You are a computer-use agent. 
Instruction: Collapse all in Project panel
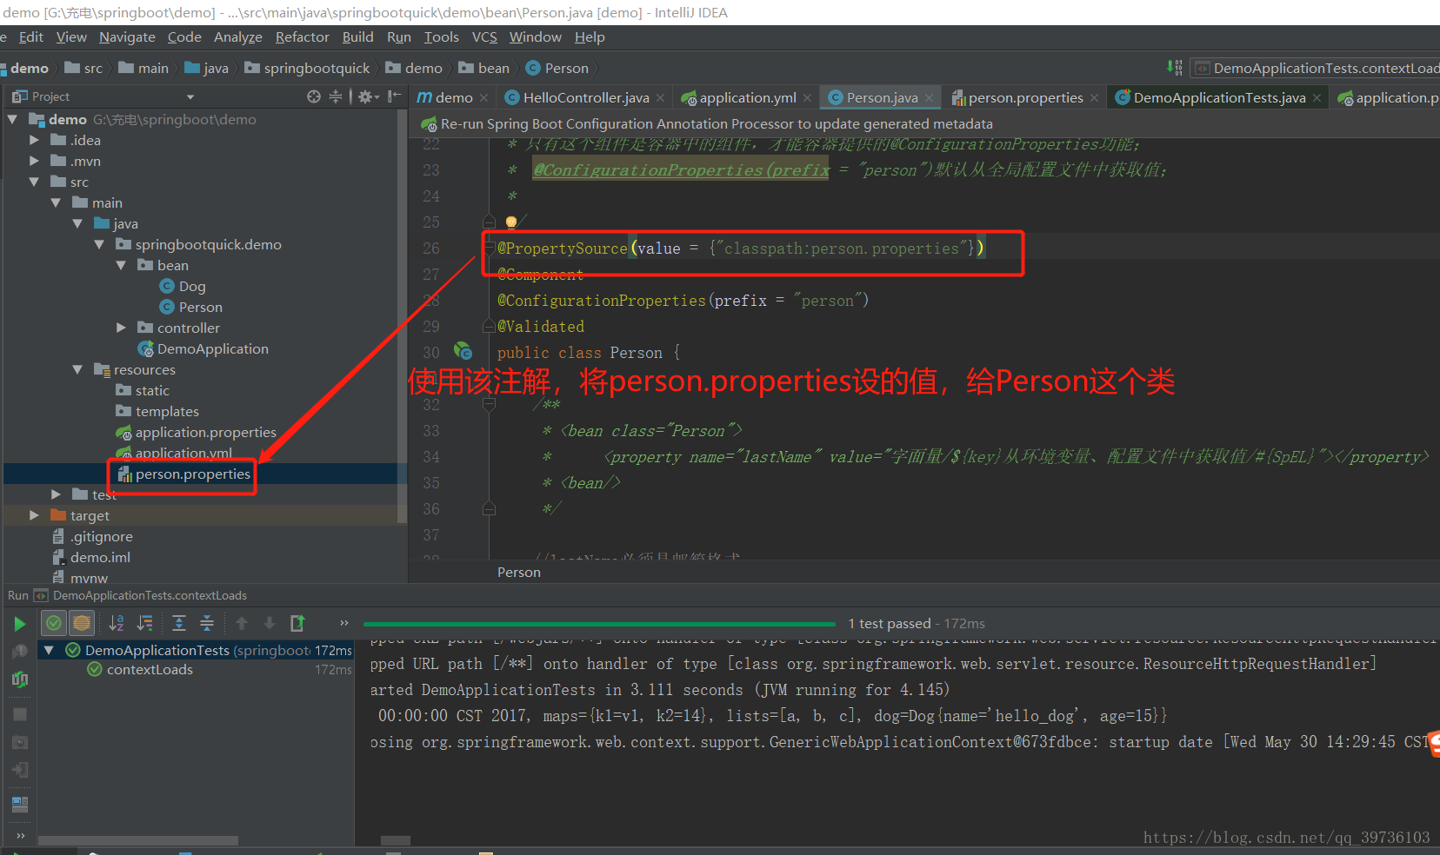pyautogui.click(x=336, y=96)
